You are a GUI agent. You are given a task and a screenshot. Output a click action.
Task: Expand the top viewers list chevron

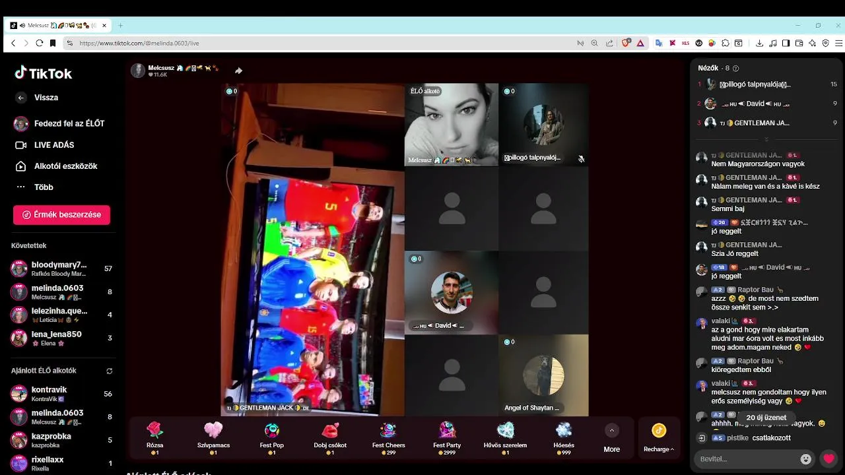766,140
